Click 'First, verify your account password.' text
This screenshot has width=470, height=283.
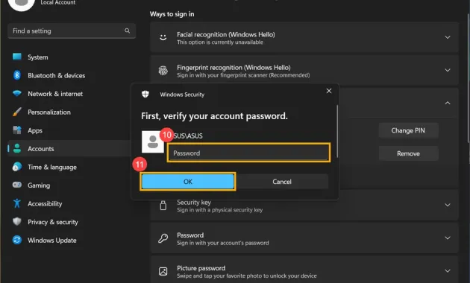pos(214,116)
